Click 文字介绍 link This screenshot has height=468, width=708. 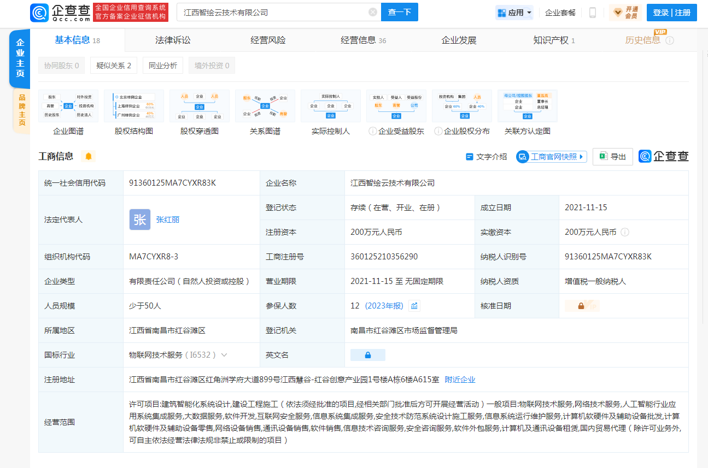487,157
